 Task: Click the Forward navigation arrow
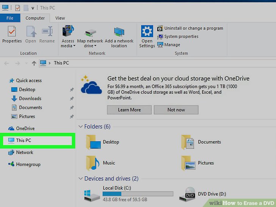click(17, 63)
